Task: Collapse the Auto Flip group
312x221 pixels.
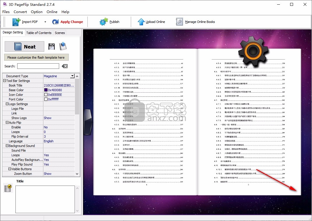Action: coord(7,122)
